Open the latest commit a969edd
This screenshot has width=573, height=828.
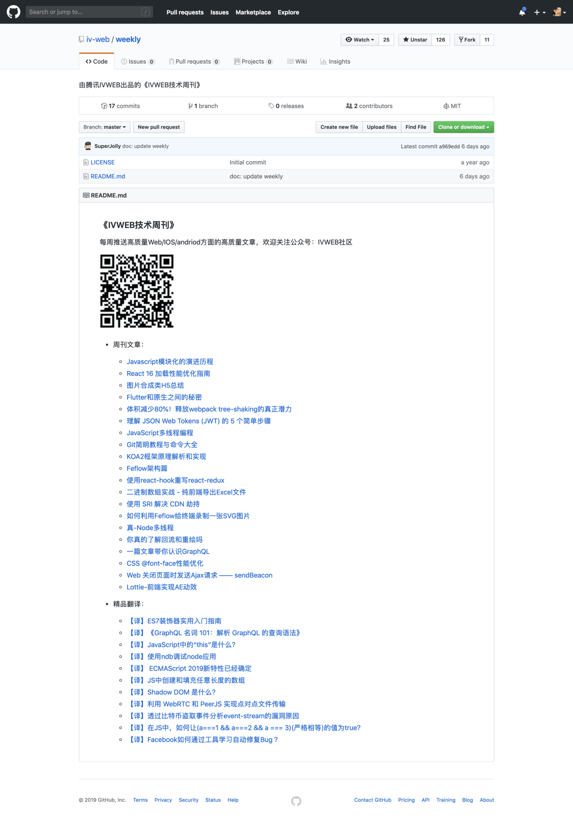click(x=449, y=146)
